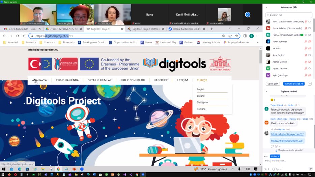Open the emoji picker in chat toolbar

pos(277,169)
